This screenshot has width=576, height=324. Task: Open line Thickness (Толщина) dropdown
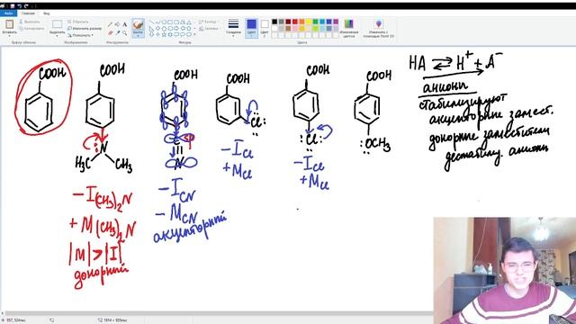[233, 28]
